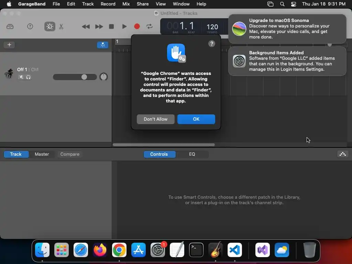
Task: Open Control Center in menu bar
Action: [x=294, y=4]
